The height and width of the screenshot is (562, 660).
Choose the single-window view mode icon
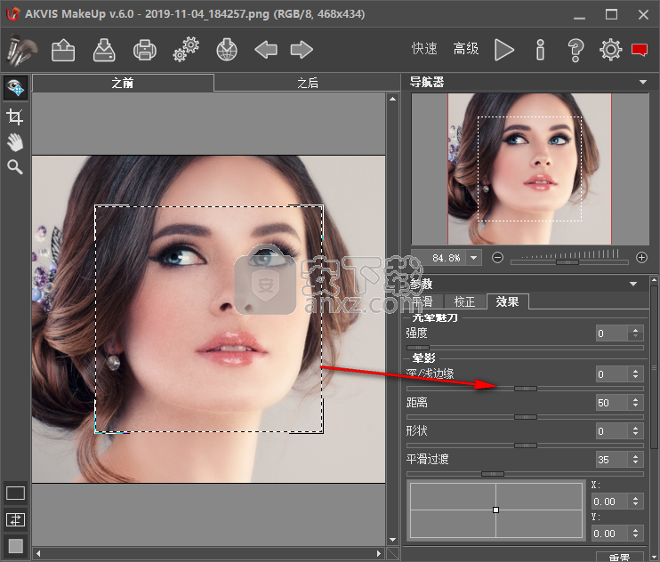pos(16,493)
